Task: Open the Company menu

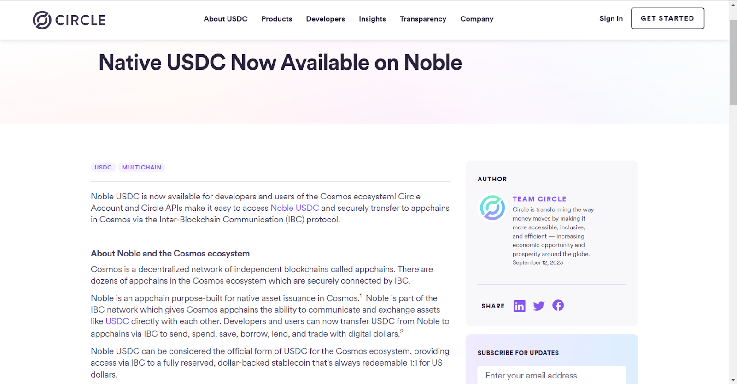Action: [x=477, y=19]
